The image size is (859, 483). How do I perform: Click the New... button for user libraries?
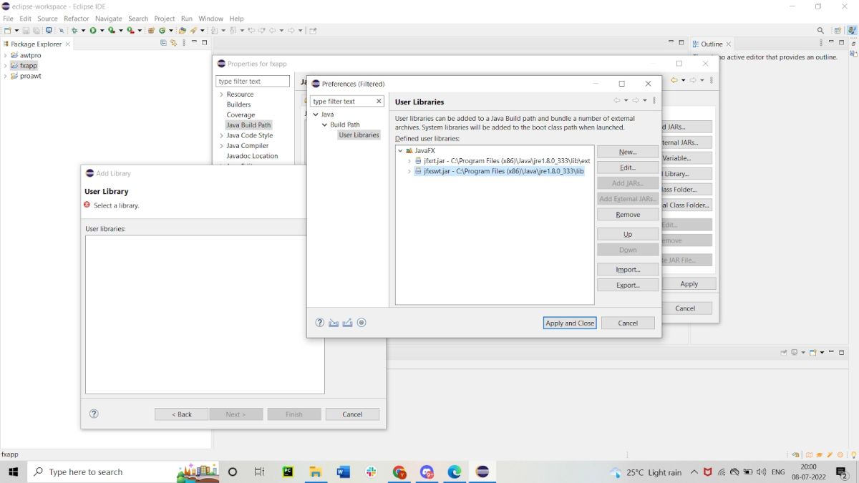(x=628, y=152)
